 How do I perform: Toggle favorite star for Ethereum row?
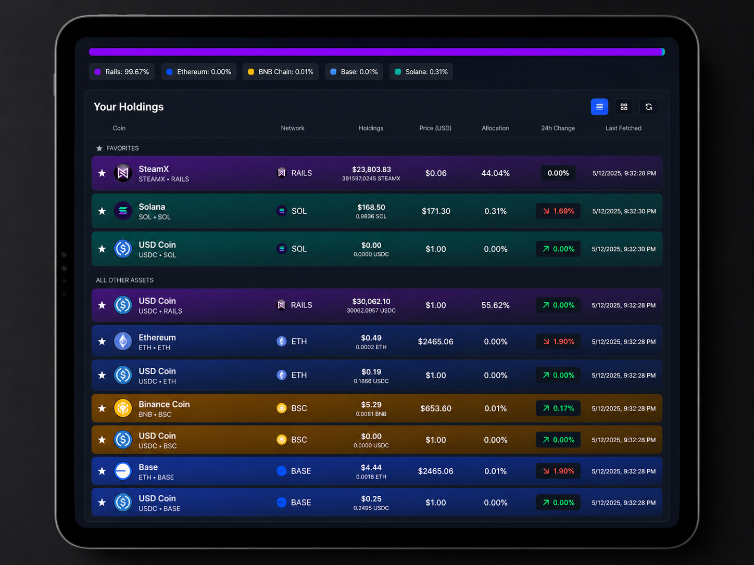coord(102,341)
